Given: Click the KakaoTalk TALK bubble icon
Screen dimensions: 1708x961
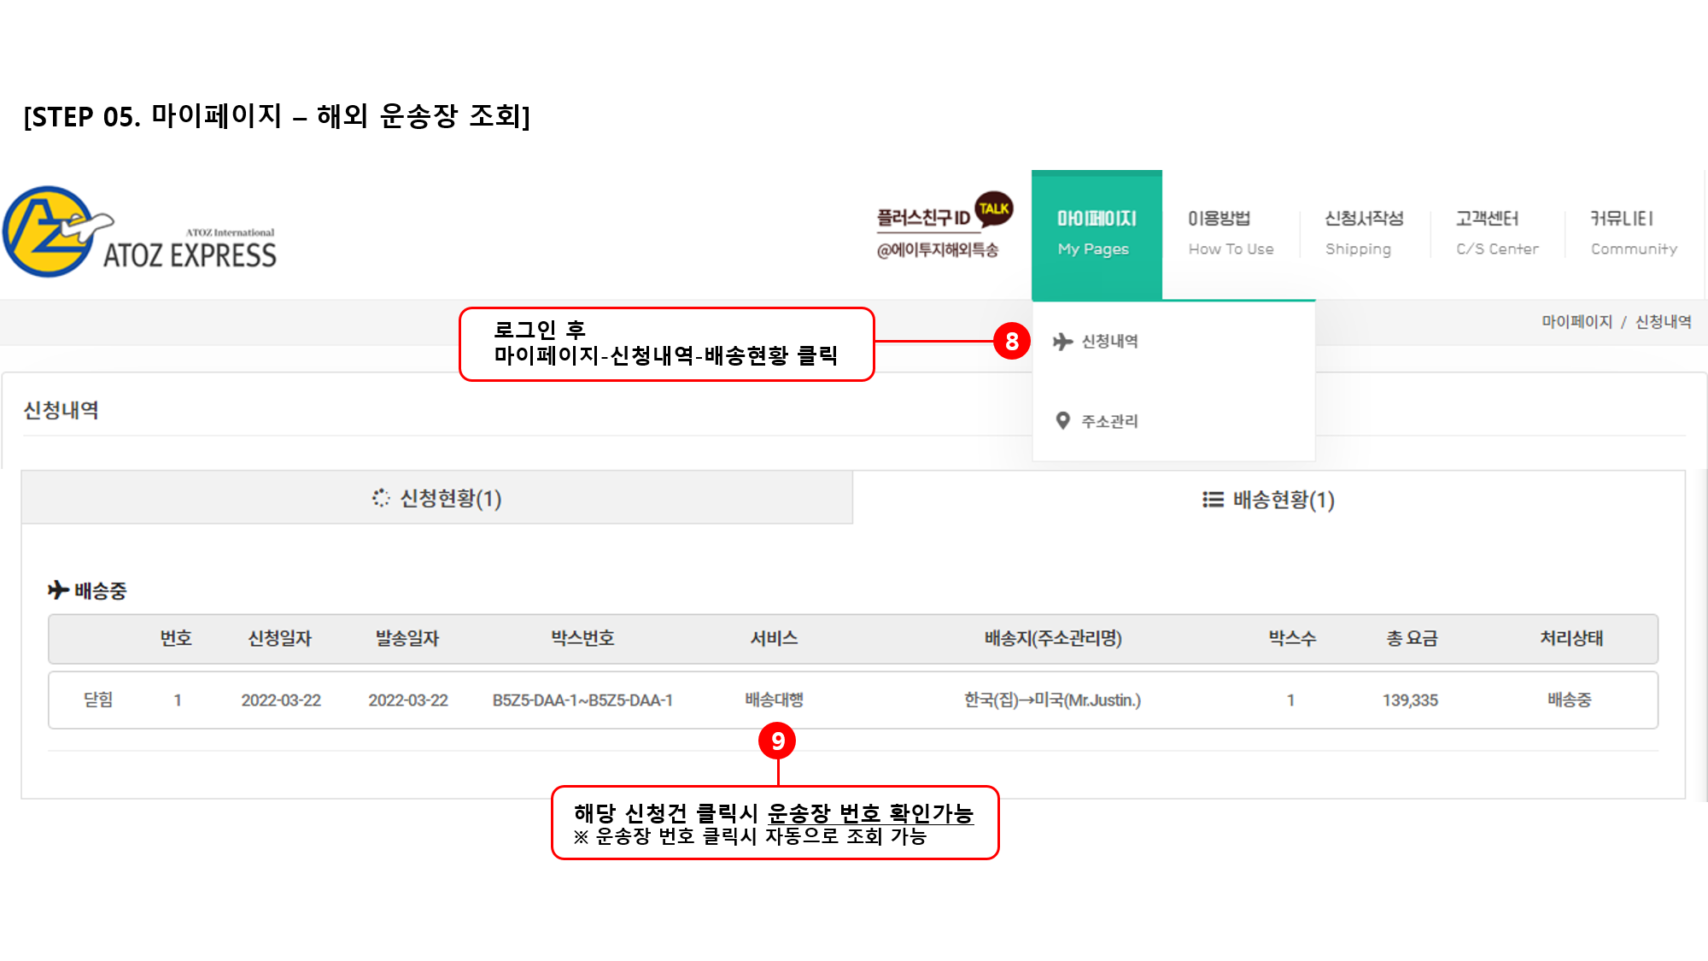Looking at the screenshot, I should 993,208.
